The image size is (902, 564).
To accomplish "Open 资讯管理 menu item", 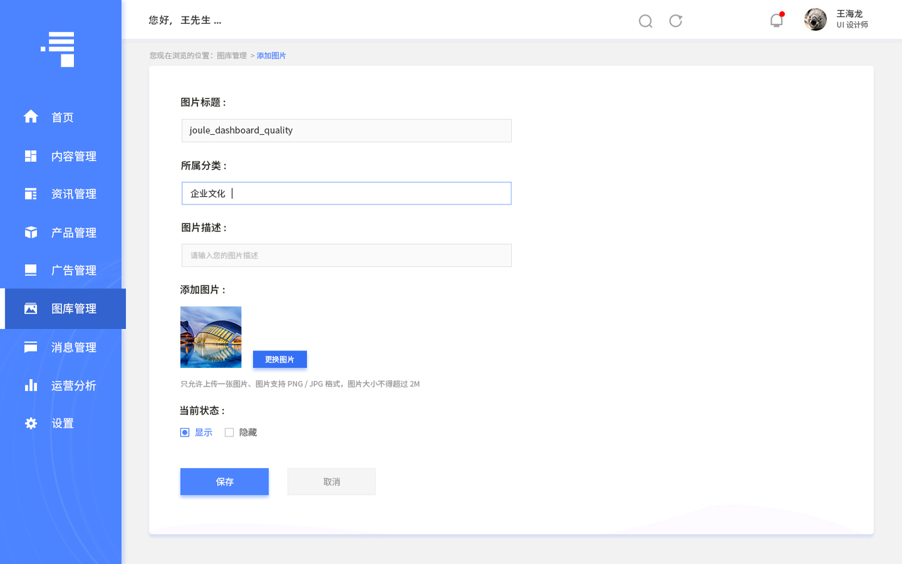I will tap(74, 194).
